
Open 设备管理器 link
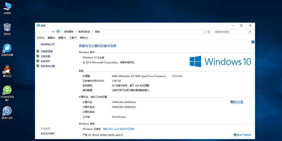47,51
